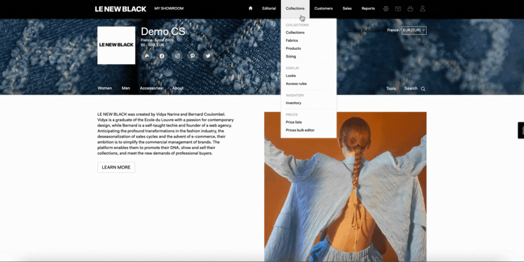Open the Instagram social icon
The height and width of the screenshot is (262, 524).
(x=177, y=56)
